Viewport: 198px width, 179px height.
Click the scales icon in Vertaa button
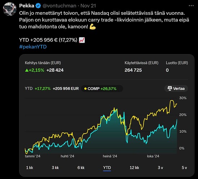coord(170,89)
